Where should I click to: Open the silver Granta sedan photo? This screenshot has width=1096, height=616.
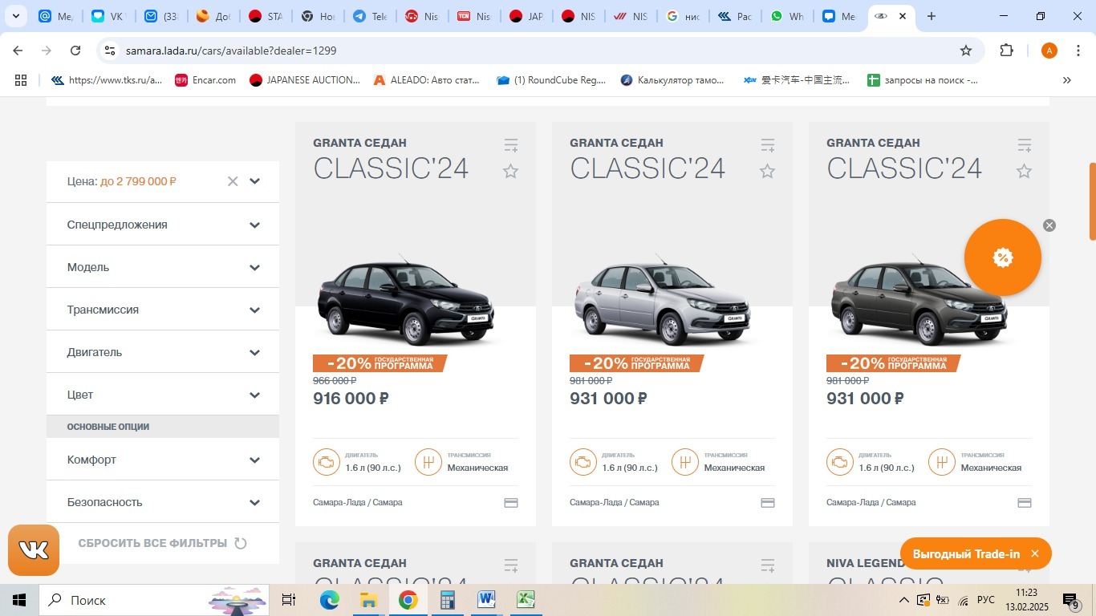coord(663,301)
